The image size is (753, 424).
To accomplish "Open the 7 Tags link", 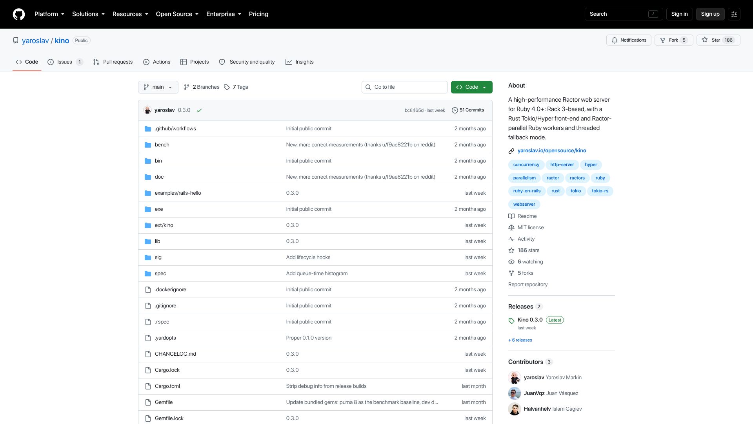I will pyautogui.click(x=236, y=87).
